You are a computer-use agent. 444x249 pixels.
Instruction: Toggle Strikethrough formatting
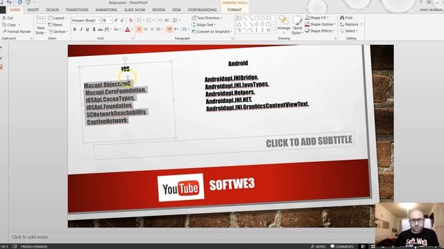coord(100,29)
